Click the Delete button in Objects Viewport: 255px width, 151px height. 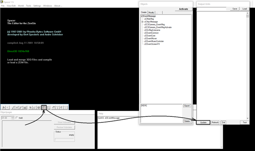point(187,121)
